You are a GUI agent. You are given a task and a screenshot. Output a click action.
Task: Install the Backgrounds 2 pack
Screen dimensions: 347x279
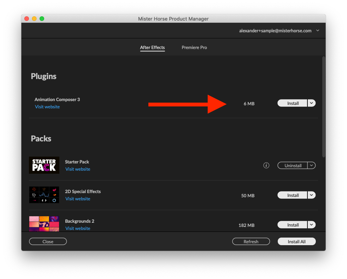292,225
